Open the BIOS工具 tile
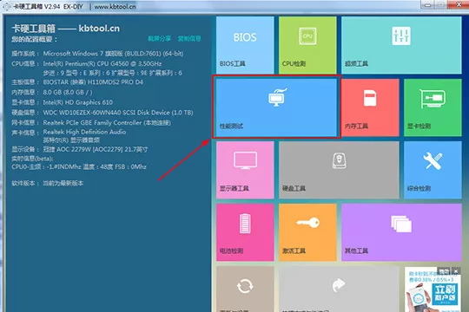The image size is (469, 312). (245, 45)
